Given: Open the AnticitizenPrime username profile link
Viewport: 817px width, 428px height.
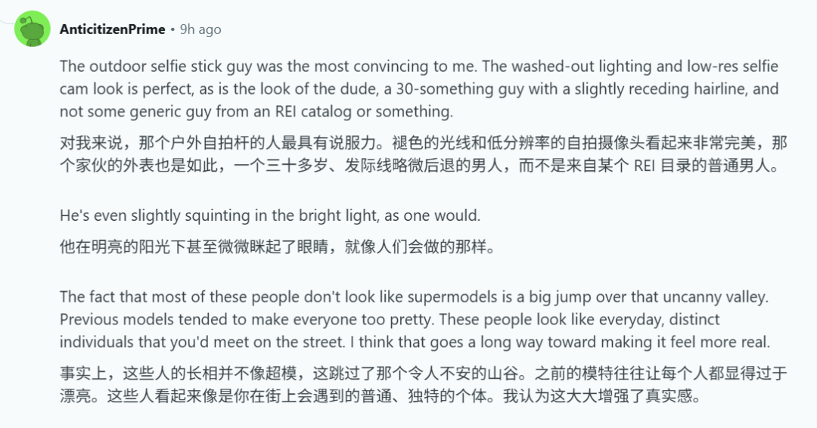Looking at the screenshot, I should click(x=113, y=29).
